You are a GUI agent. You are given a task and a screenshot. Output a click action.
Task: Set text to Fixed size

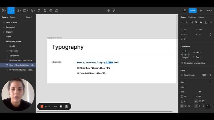(x=203, y=101)
